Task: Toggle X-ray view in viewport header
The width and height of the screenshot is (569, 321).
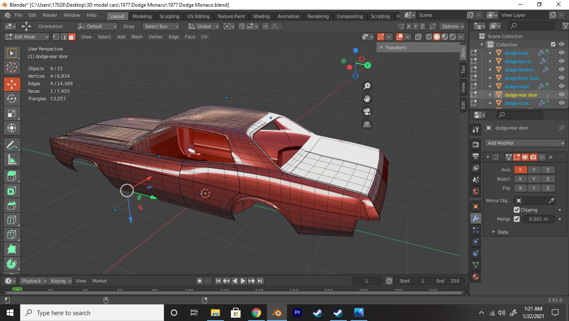Action: coord(418,37)
